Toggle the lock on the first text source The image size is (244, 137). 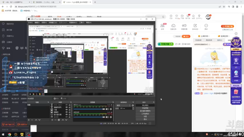click(70, 105)
